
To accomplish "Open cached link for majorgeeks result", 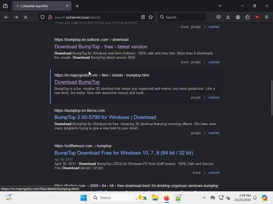I will coord(214,97).
